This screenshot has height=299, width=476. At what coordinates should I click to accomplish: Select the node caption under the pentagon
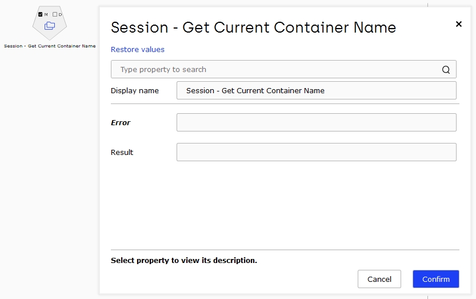[50, 46]
